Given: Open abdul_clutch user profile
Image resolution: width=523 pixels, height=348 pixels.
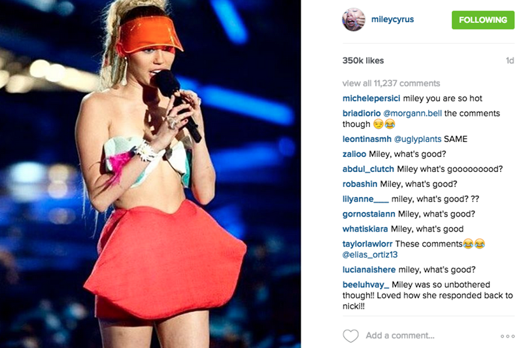Looking at the screenshot, I should click(368, 169).
